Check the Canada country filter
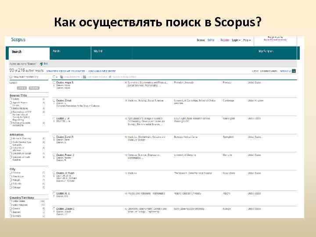This screenshot has width=316, height=237. pos(11,208)
